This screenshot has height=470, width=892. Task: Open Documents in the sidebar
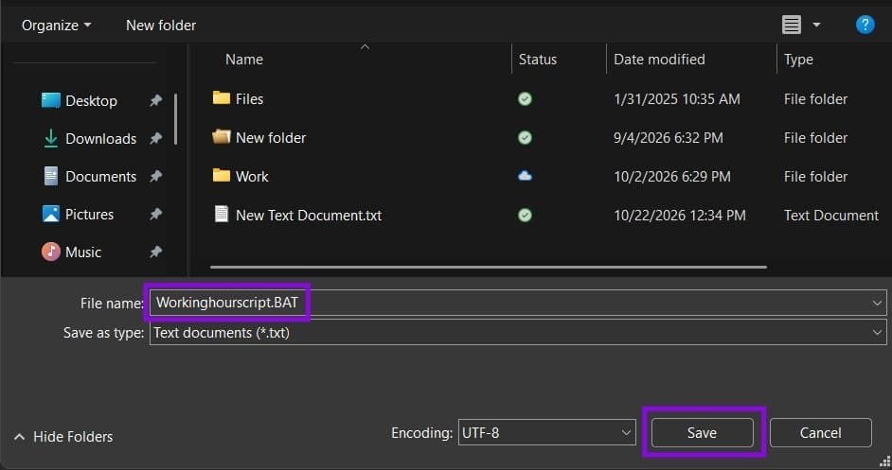click(100, 176)
